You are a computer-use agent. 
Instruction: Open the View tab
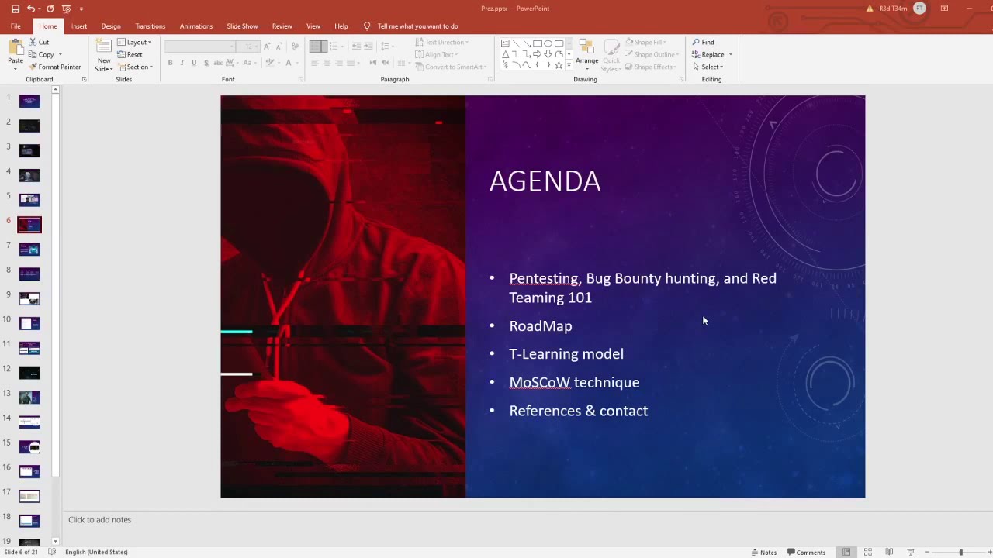coord(313,26)
